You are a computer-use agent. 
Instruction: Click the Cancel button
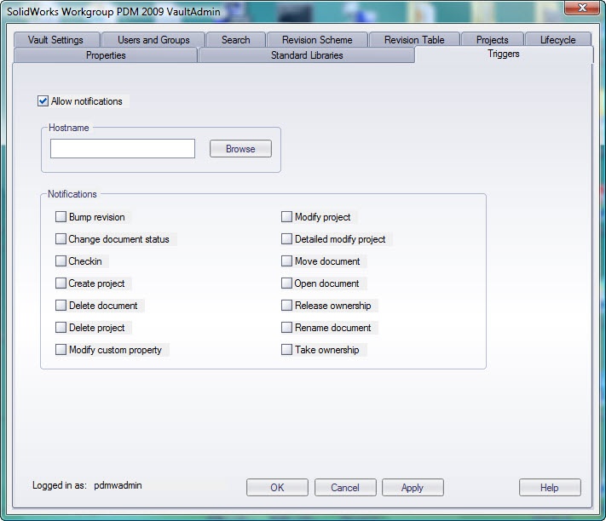click(x=345, y=488)
